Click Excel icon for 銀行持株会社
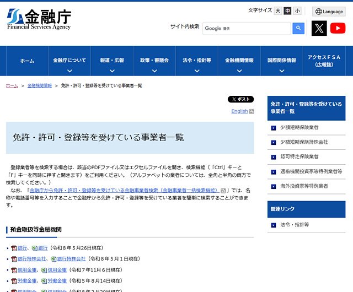 (x=54, y=259)
